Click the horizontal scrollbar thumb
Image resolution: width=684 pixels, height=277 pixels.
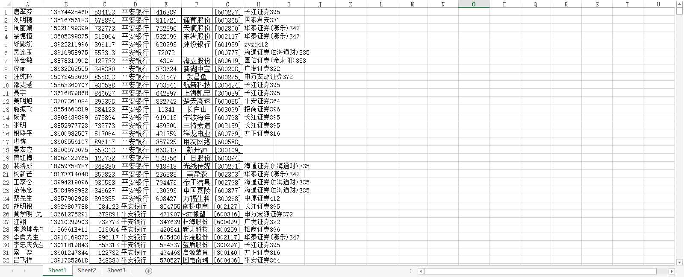[540, 271]
